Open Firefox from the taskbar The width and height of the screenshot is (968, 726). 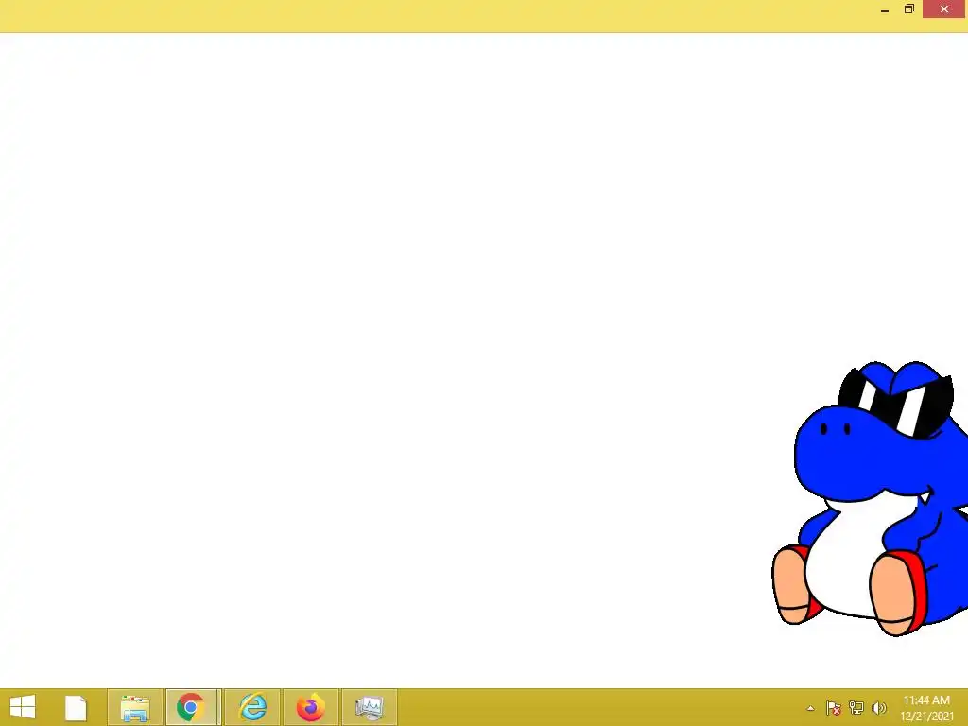point(310,707)
